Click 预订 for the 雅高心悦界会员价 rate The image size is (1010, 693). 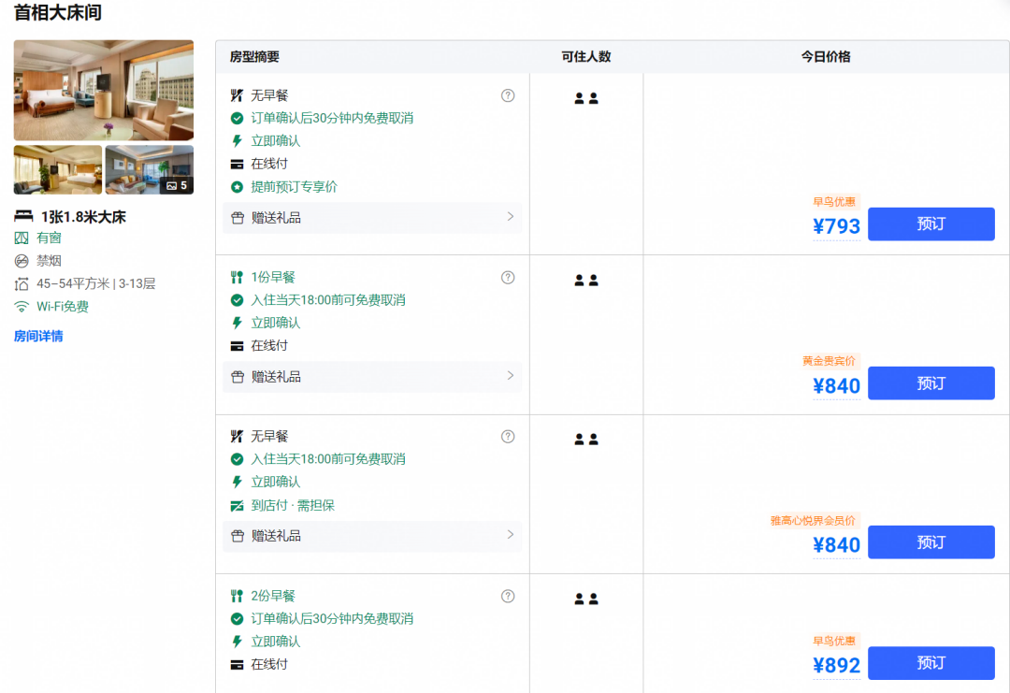(931, 542)
